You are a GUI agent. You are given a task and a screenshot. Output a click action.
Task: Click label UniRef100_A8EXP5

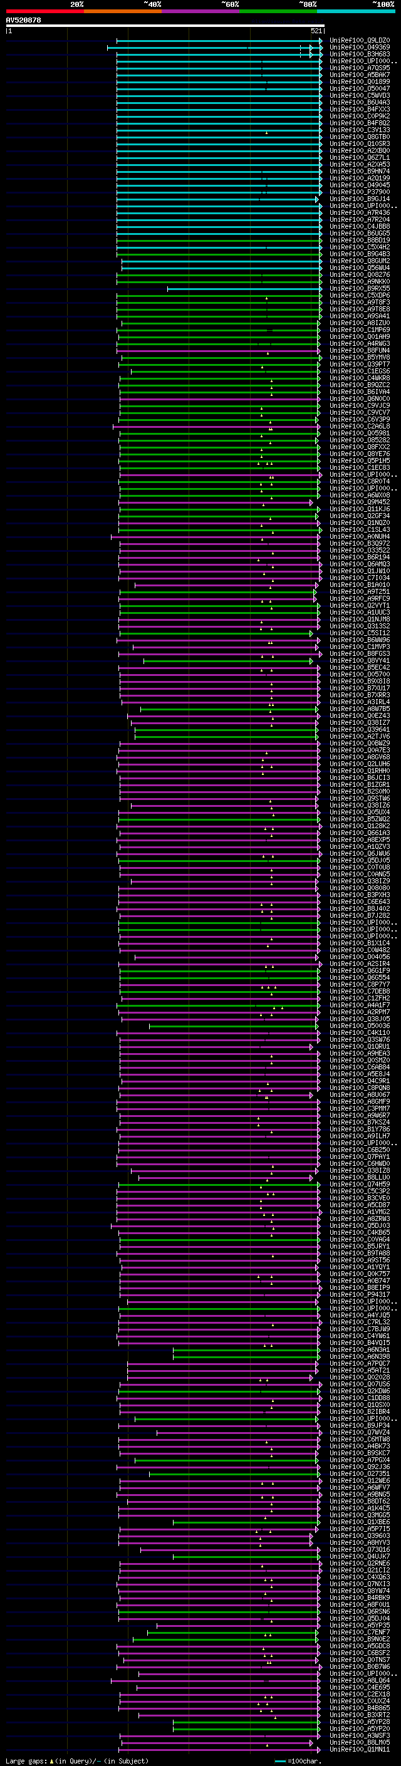(x=360, y=839)
